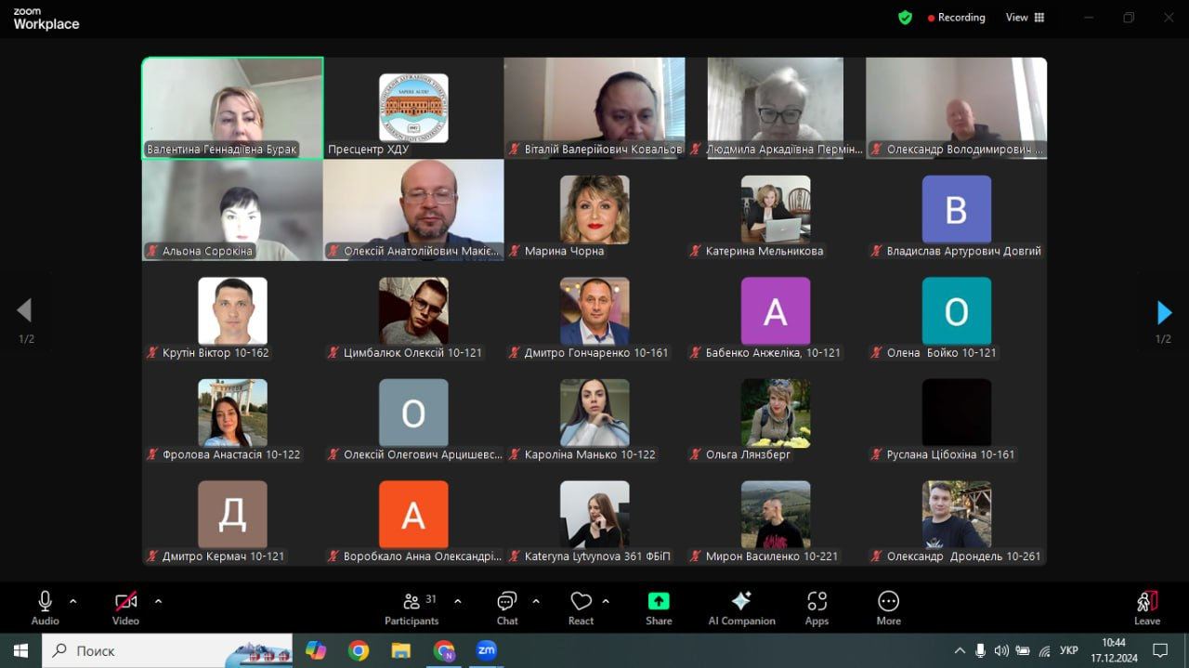The height and width of the screenshot is (668, 1189).
Task: Click Дмитро Гончаренко 10-161 photo
Action: 594,311
